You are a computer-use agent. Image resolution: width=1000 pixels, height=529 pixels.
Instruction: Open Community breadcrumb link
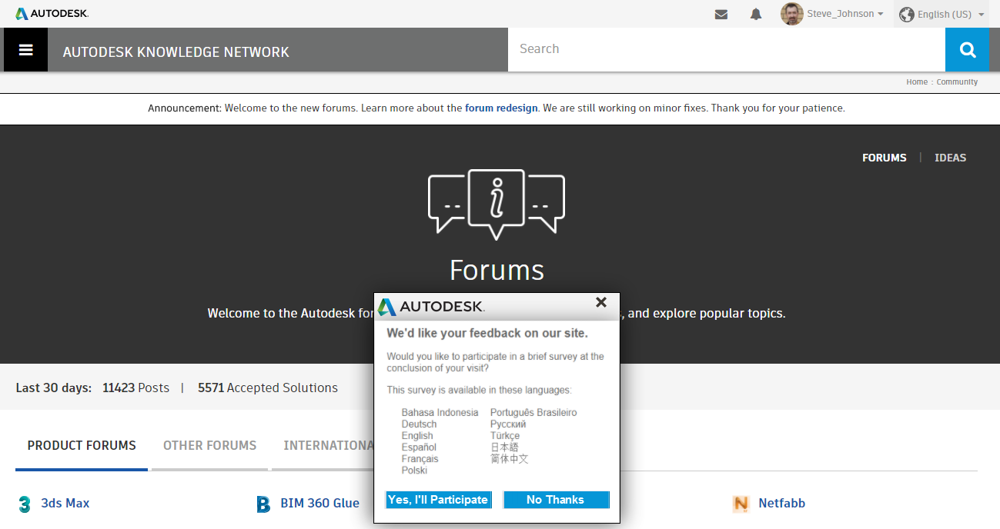click(x=957, y=82)
